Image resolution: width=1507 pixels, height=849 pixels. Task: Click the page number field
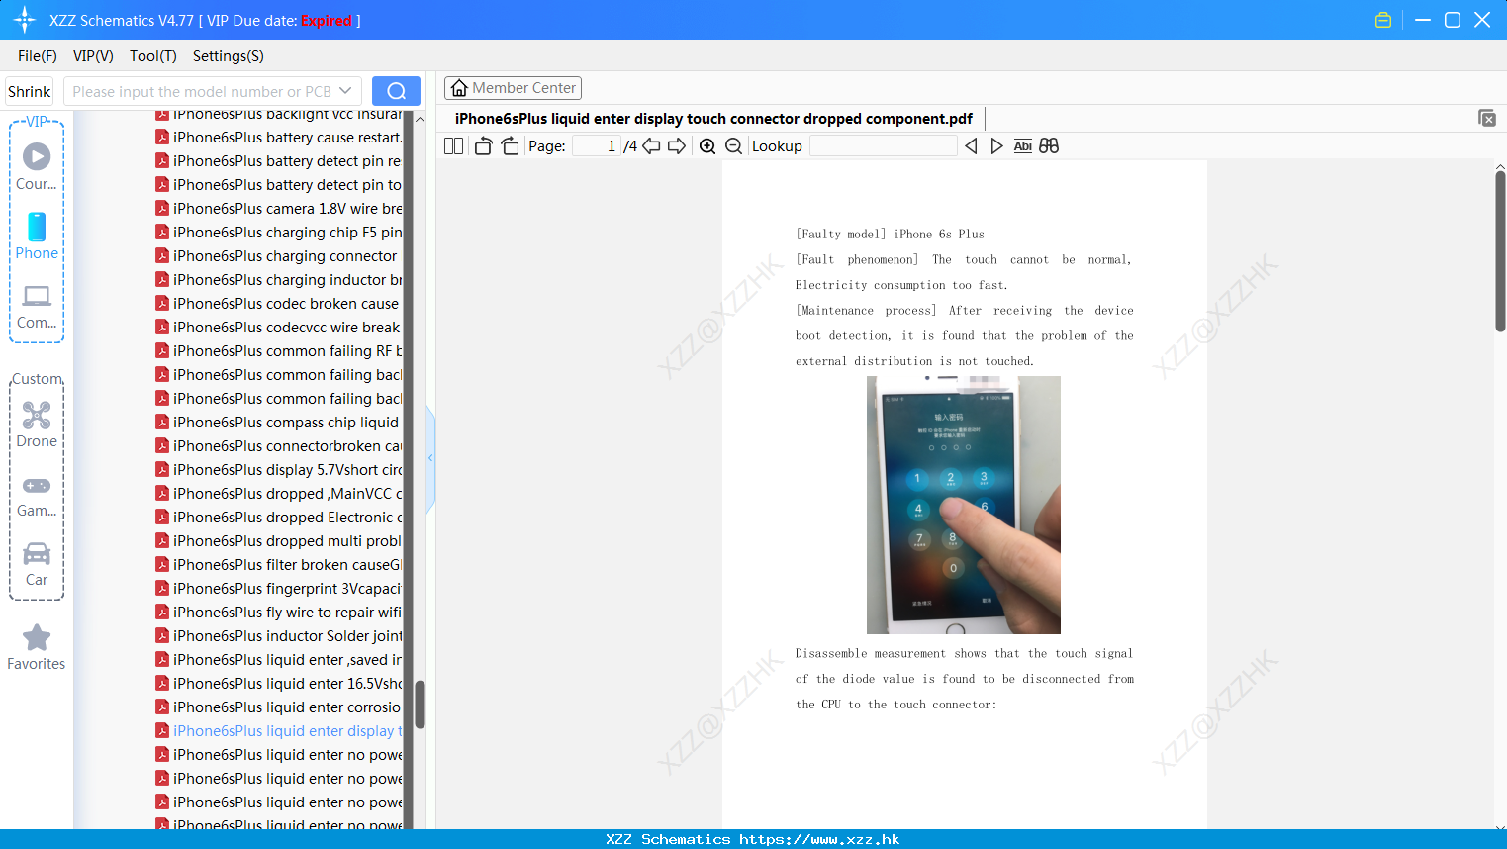point(597,146)
